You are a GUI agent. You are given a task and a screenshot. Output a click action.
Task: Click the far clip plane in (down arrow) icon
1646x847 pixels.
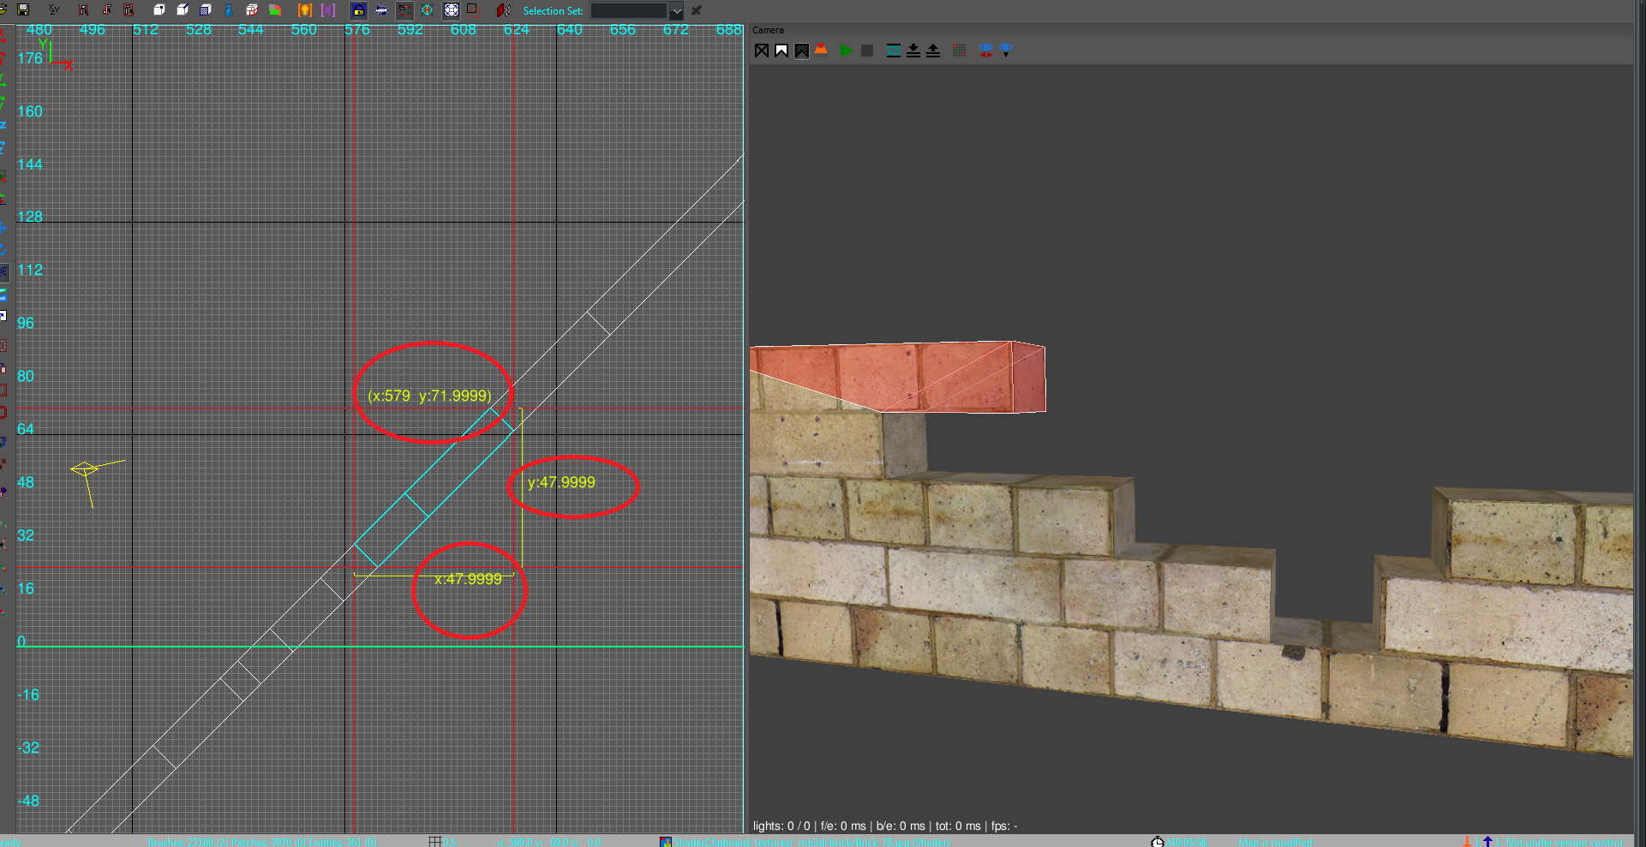pyautogui.click(x=913, y=51)
